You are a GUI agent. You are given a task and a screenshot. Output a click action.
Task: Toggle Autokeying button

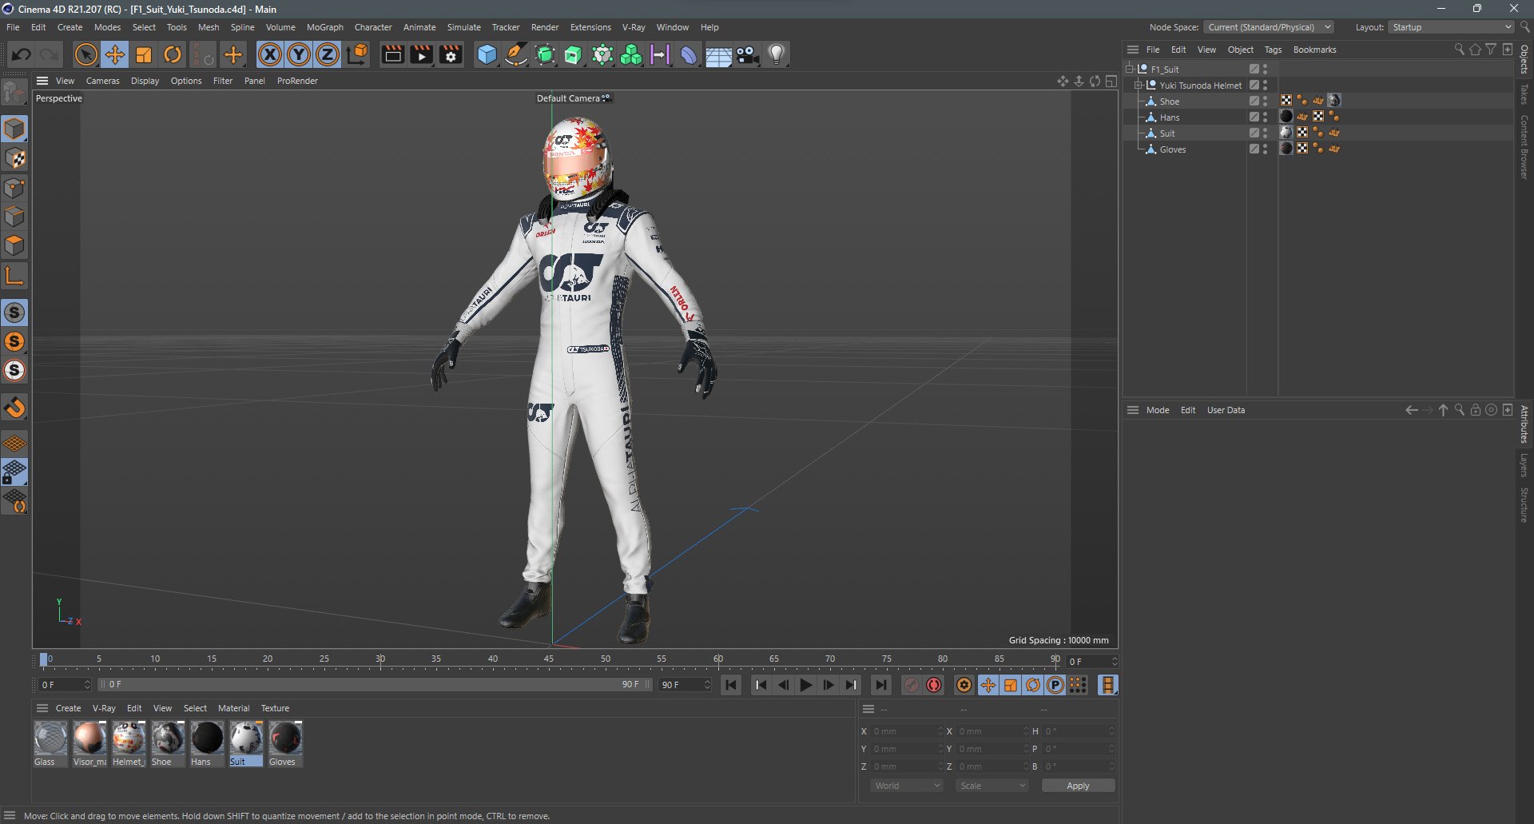(x=934, y=685)
